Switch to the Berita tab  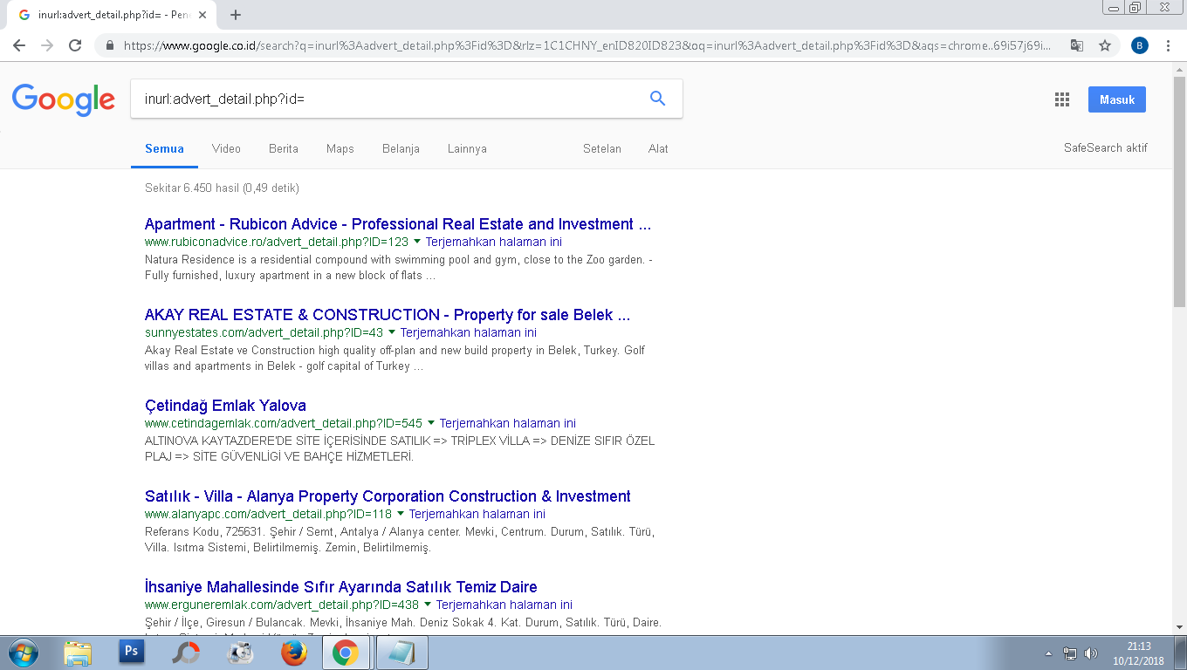click(x=284, y=148)
